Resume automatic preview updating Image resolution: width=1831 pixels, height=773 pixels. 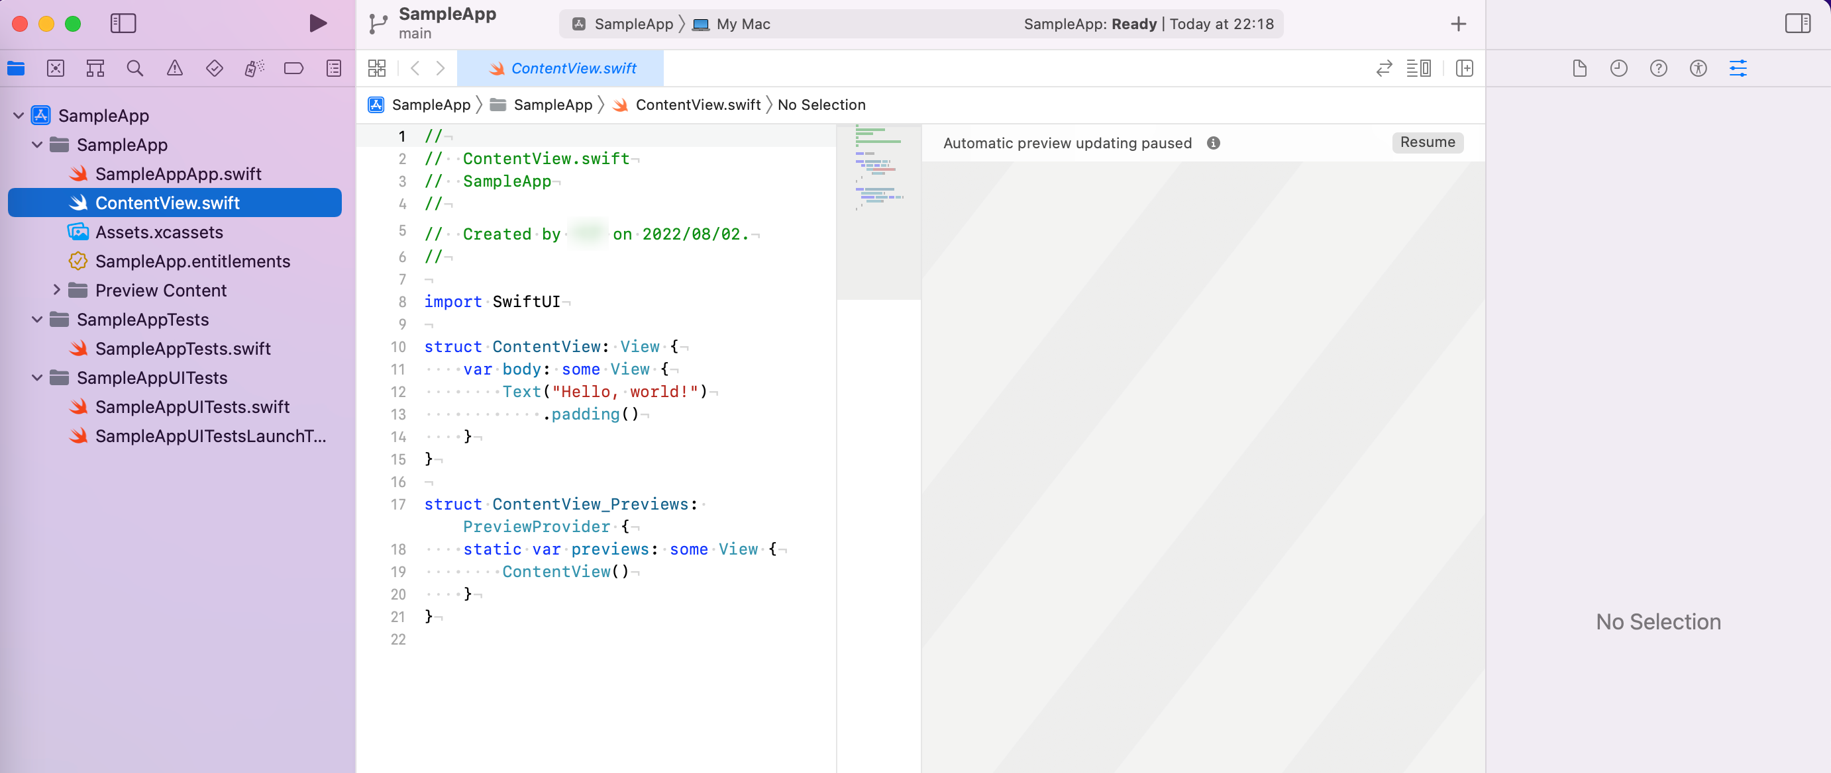coord(1426,142)
